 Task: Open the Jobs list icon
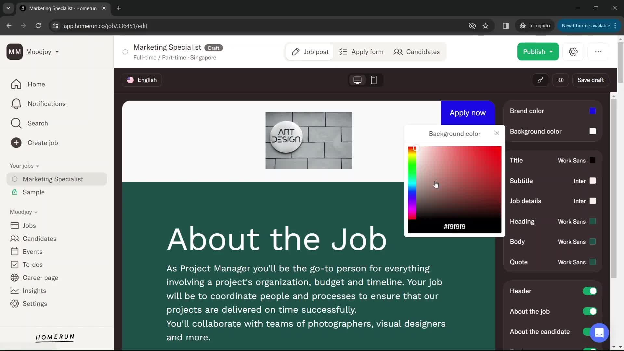15,226
